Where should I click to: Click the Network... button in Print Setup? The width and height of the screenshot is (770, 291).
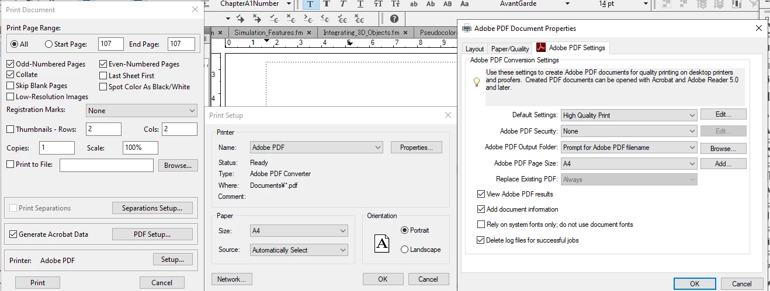[231, 279]
